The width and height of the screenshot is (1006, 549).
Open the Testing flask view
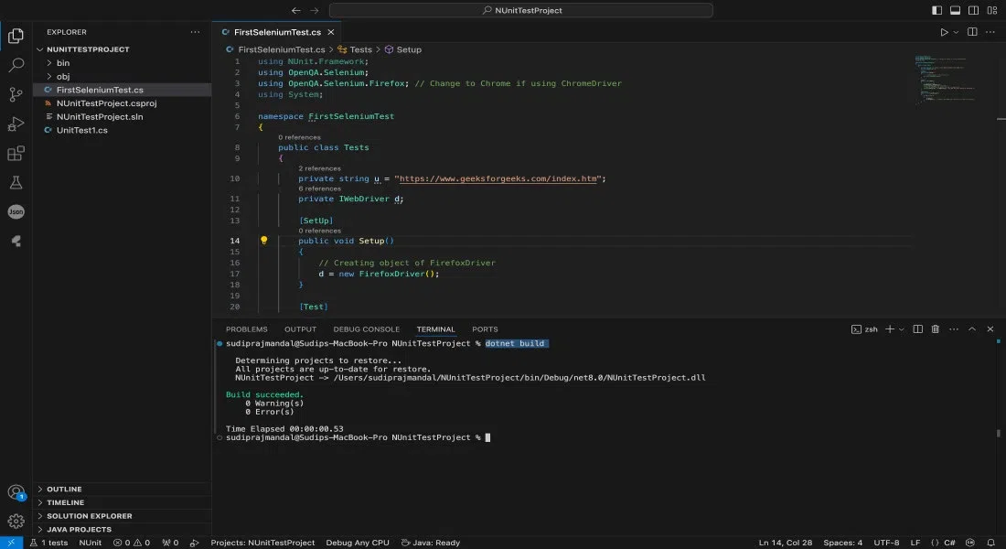16,183
